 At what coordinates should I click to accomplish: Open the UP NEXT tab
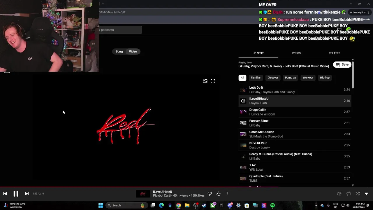pyautogui.click(x=258, y=53)
